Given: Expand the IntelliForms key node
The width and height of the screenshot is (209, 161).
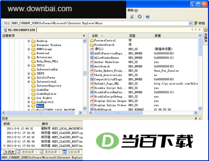Looking at the screenshot, I should (x=29, y=78).
